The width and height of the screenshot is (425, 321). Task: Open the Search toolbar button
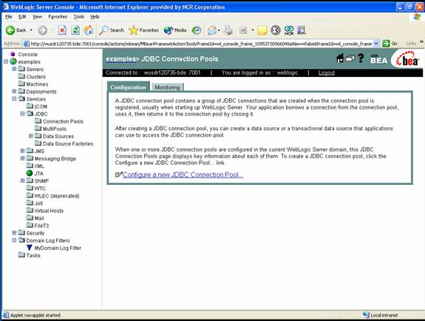pyautogui.click(x=112, y=30)
